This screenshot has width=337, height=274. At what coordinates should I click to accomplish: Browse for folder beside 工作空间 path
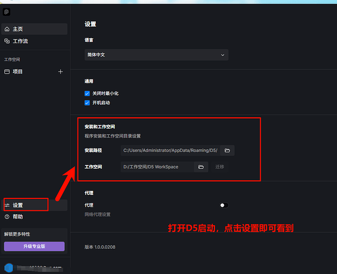201,167
